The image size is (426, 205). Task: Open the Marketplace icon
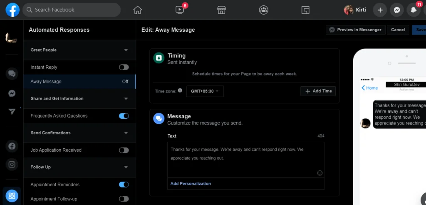coord(222,10)
